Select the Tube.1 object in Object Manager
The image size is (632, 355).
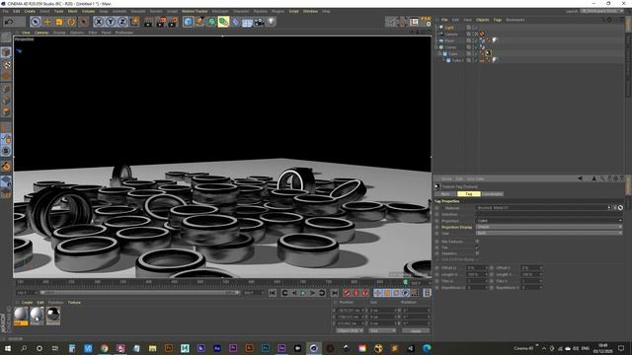pos(457,60)
